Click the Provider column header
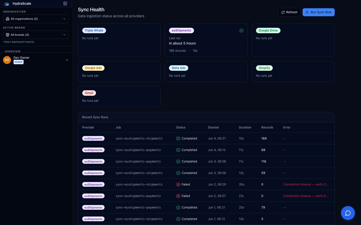This screenshot has height=225, width=361. [88, 127]
